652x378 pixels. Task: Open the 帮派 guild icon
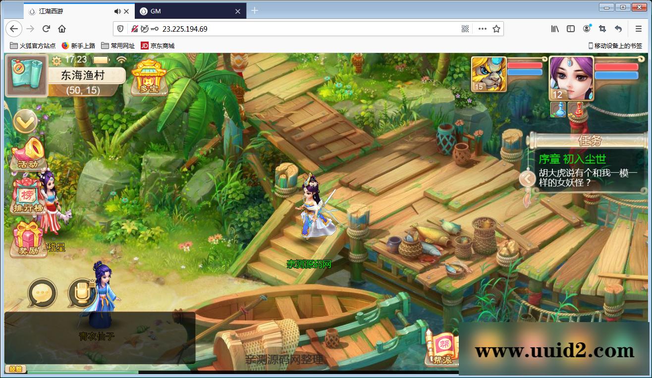(x=439, y=349)
